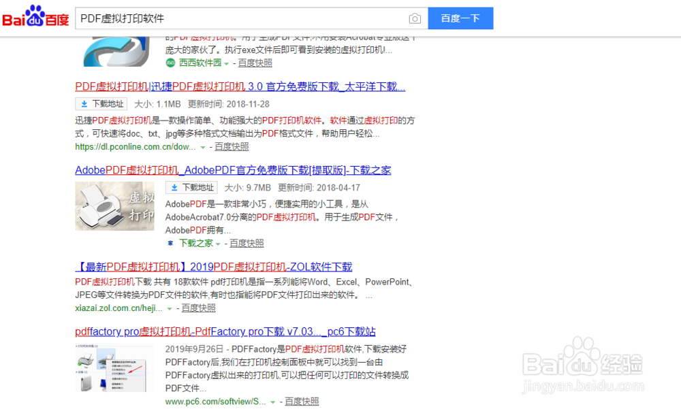The height and width of the screenshot is (409, 681).
Task: Click 下载地址 button for 迅捷PDF虚拟打印机
Action: pos(101,104)
